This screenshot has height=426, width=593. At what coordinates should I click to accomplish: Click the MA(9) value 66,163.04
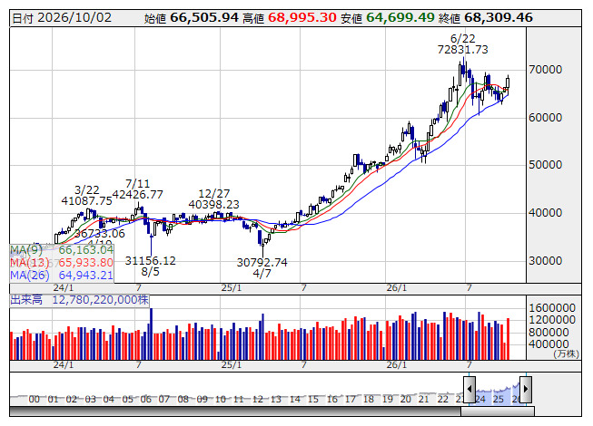(x=86, y=250)
